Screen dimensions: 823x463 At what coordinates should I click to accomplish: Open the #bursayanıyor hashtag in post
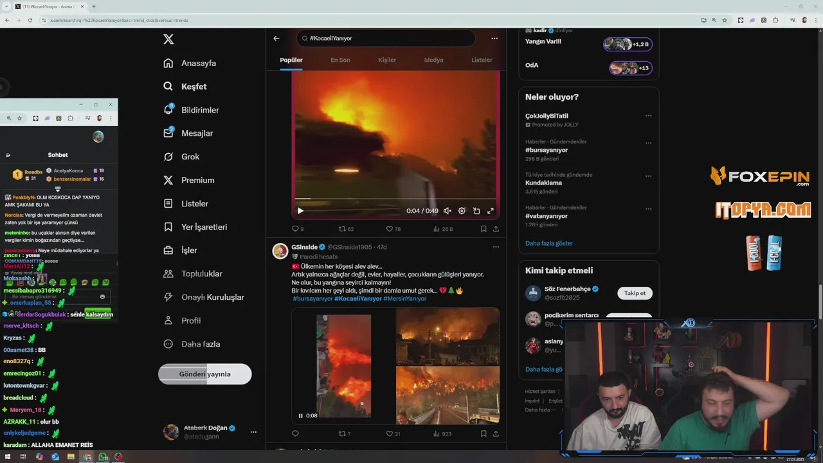click(x=313, y=299)
